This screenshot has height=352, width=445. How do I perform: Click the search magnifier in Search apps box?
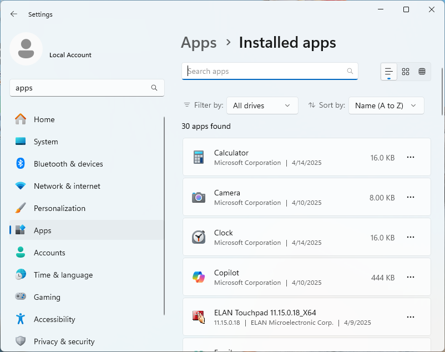350,71
